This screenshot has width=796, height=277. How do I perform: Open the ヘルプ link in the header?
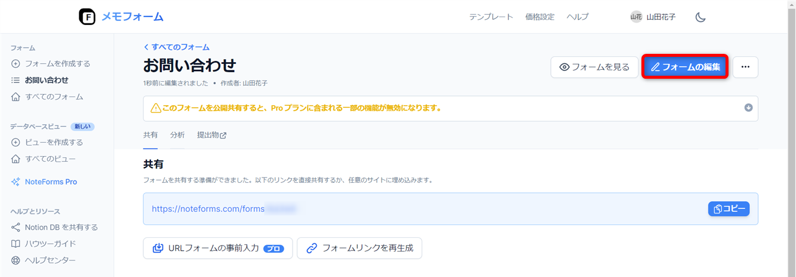[x=577, y=17]
